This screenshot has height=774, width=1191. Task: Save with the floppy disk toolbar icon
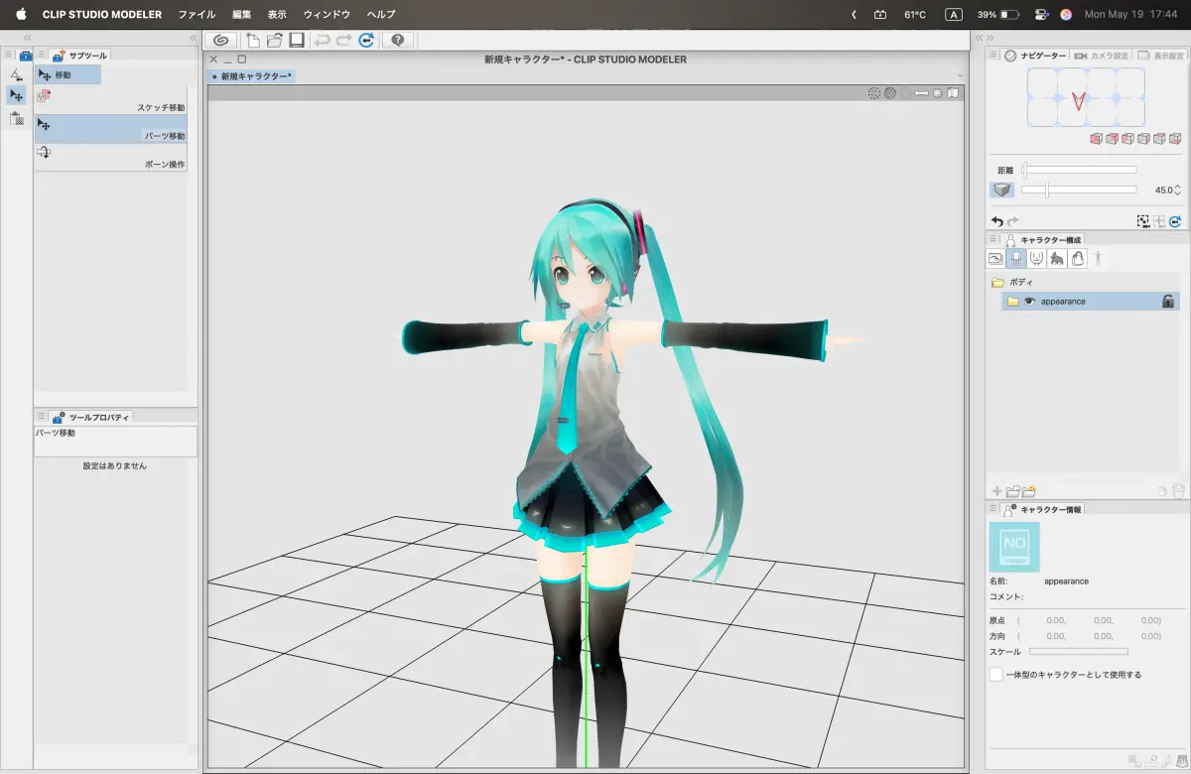296,41
